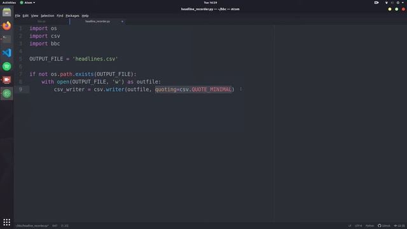Screen dimensions: 407x229
Task: Click 'outfile:' on line 8
Action: click(149, 82)
